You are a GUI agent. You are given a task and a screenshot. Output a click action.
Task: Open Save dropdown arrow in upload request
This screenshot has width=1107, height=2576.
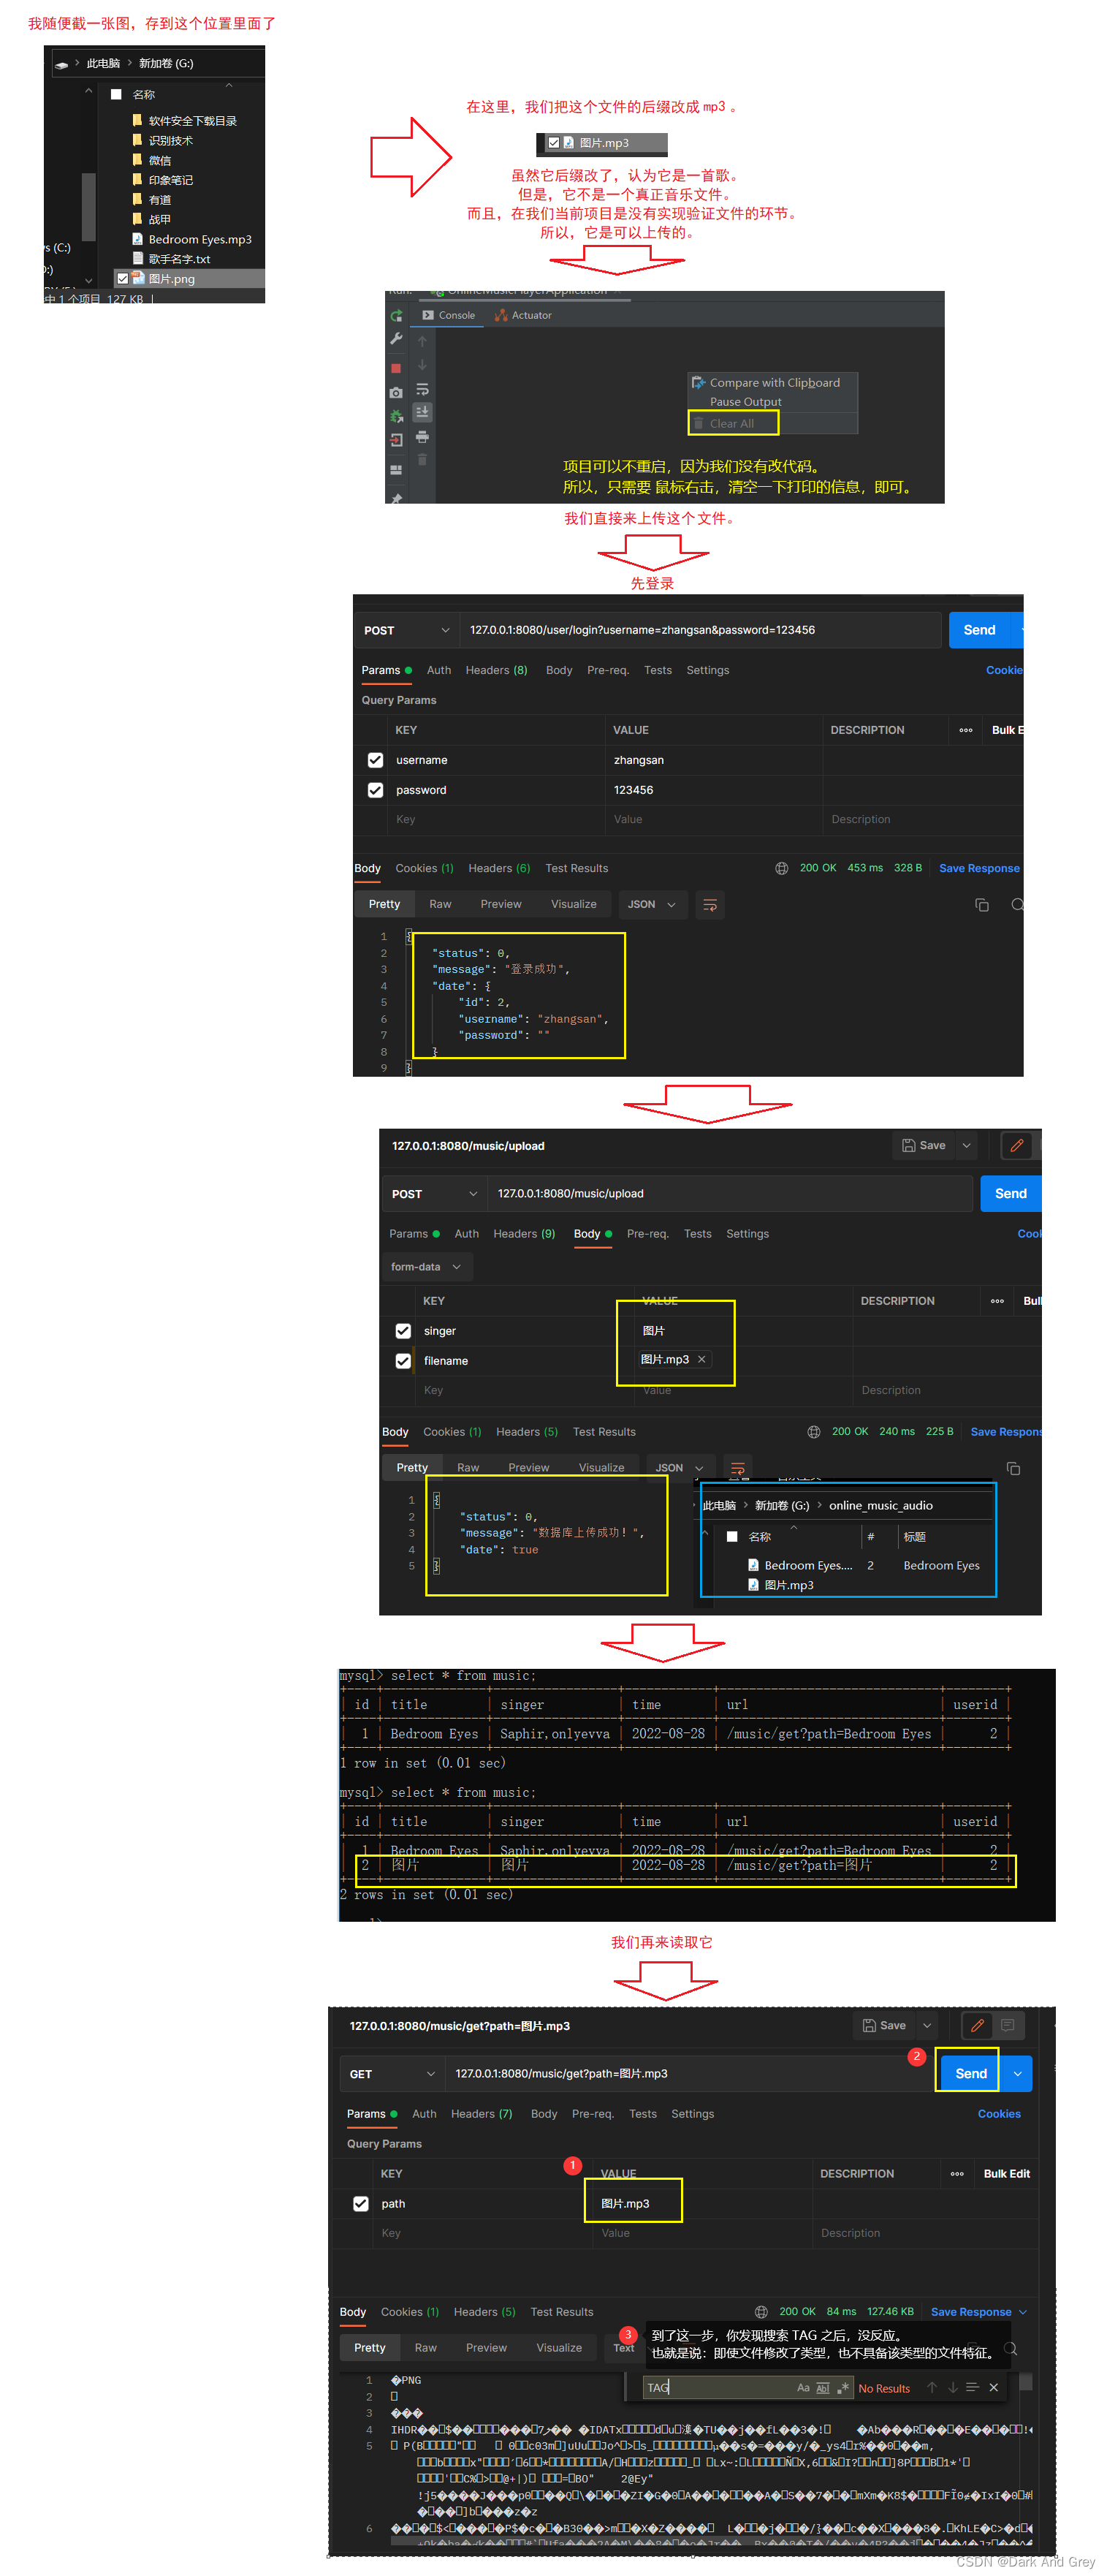(967, 1146)
